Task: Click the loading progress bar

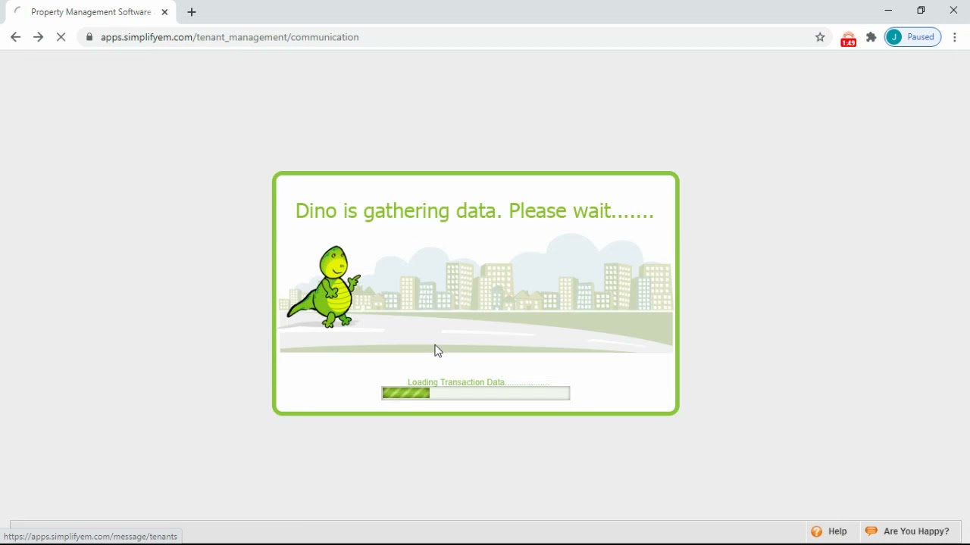Action: click(476, 393)
